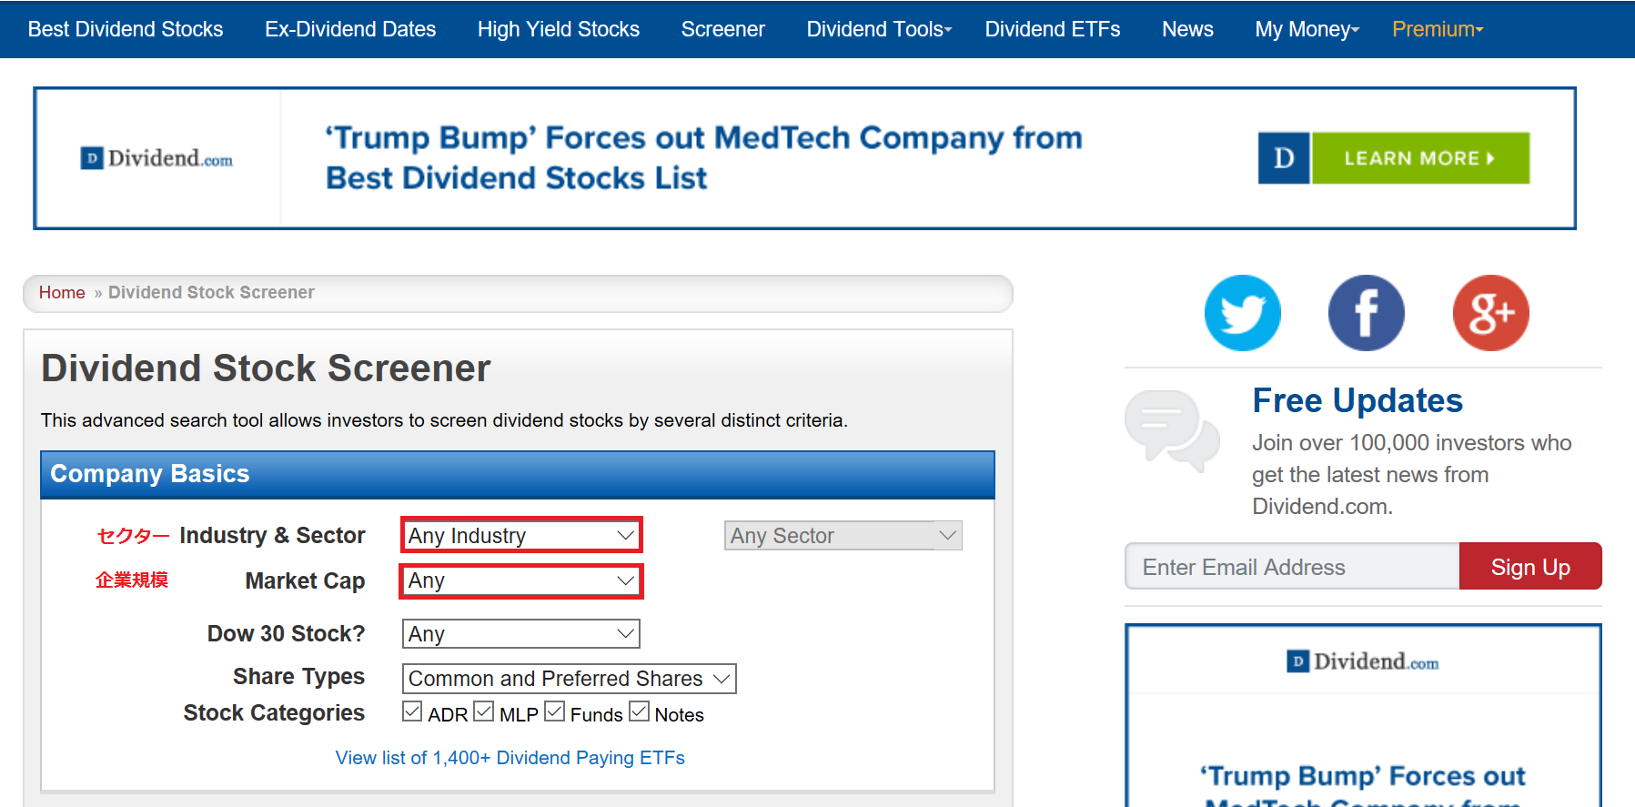Click the blue D icon beside Learn More
Screen dimensions: 1635x807
pos(1284,158)
